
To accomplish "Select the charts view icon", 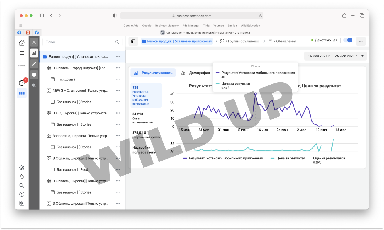I will click(34, 53).
